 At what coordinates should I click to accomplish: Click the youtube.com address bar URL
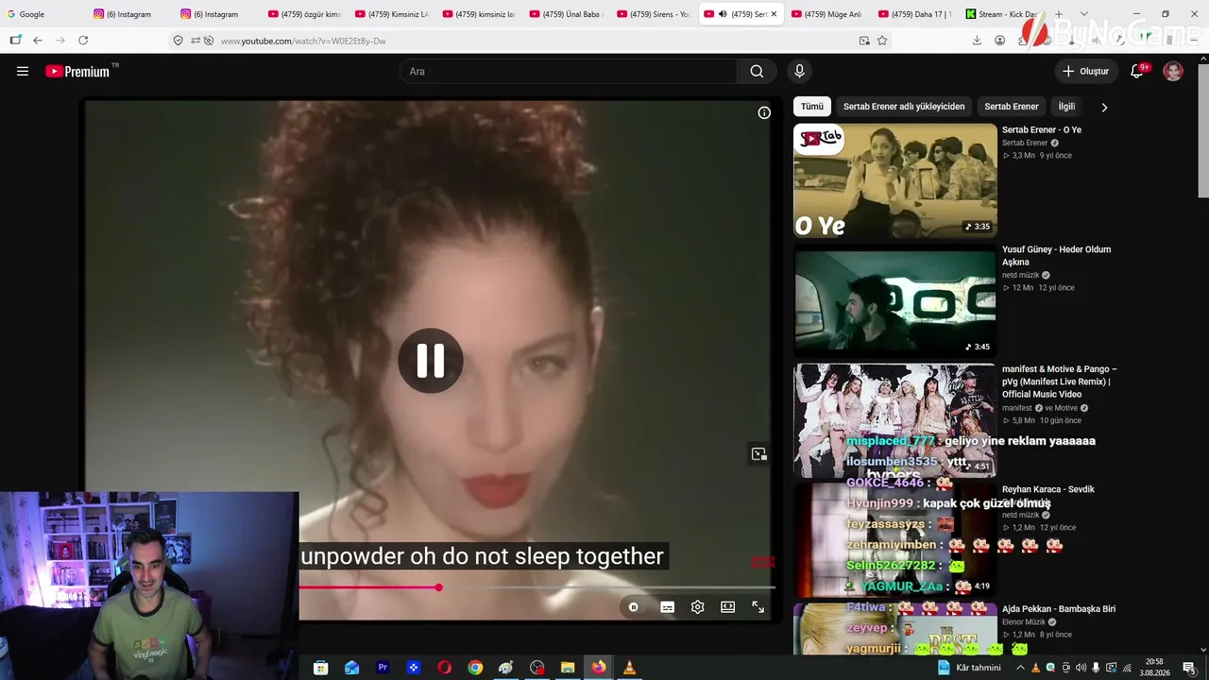point(303,41)
